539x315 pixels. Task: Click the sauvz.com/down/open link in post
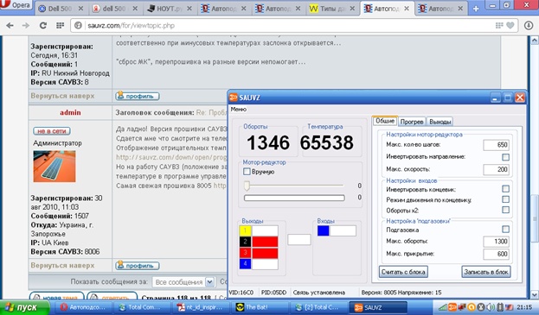click(x=171, y=157)
